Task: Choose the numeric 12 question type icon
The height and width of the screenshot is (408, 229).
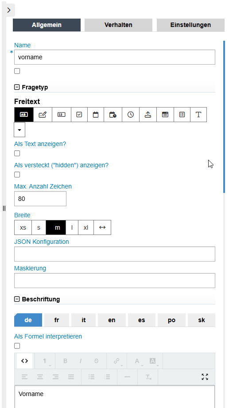Action: [61, 115]
